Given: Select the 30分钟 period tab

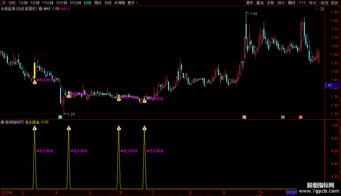Looking at the screenshot, I should coord(62,3).
